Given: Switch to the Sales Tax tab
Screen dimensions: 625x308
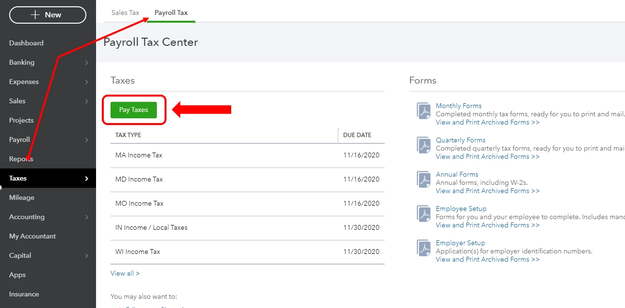Looking at the screenshot, I should 125,13.
